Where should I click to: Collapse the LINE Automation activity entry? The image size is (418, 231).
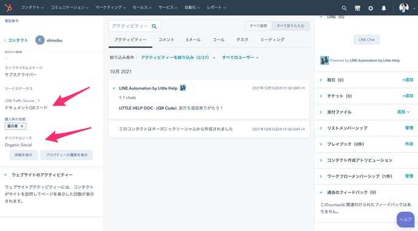tap(114, 88)
